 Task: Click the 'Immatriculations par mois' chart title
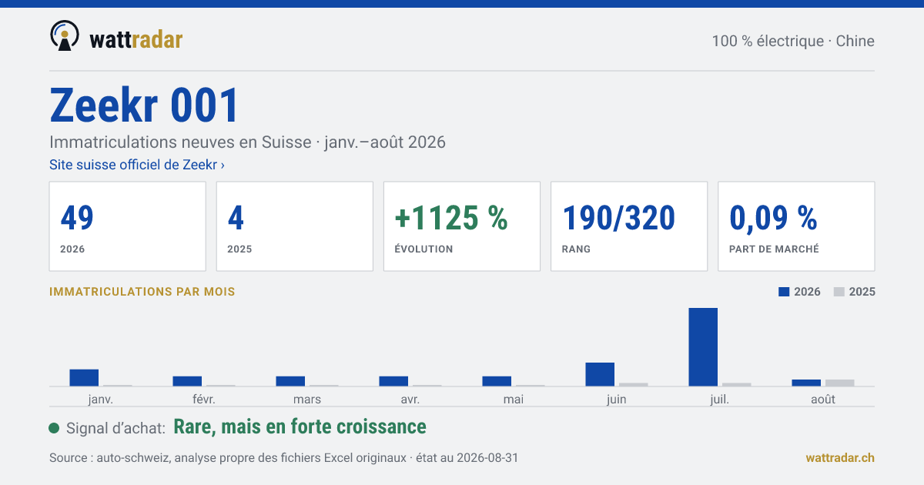point(142,292)
